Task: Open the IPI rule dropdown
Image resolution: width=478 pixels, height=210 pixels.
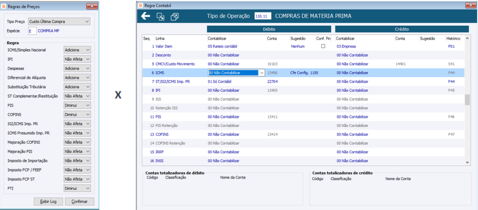Action: (77, 59)
